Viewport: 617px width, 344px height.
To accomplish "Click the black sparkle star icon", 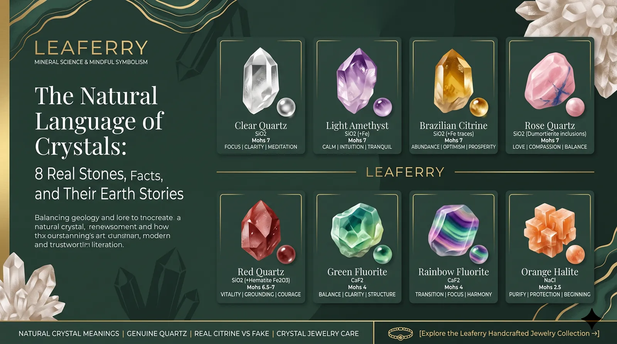I will point(592,319).
